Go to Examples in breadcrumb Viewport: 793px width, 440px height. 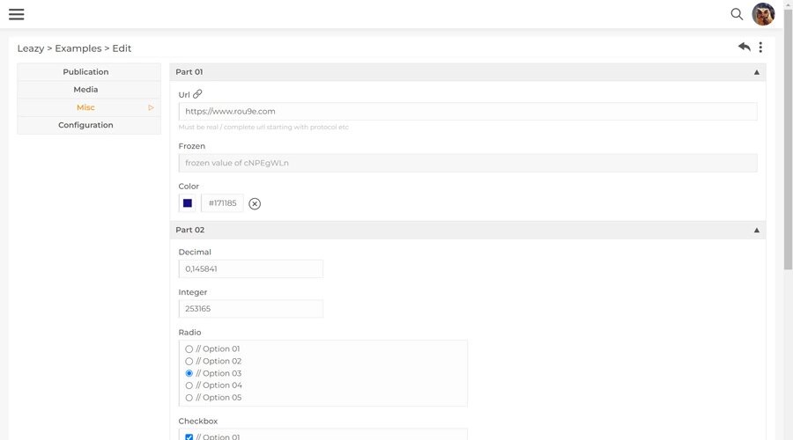pos(78,48)
